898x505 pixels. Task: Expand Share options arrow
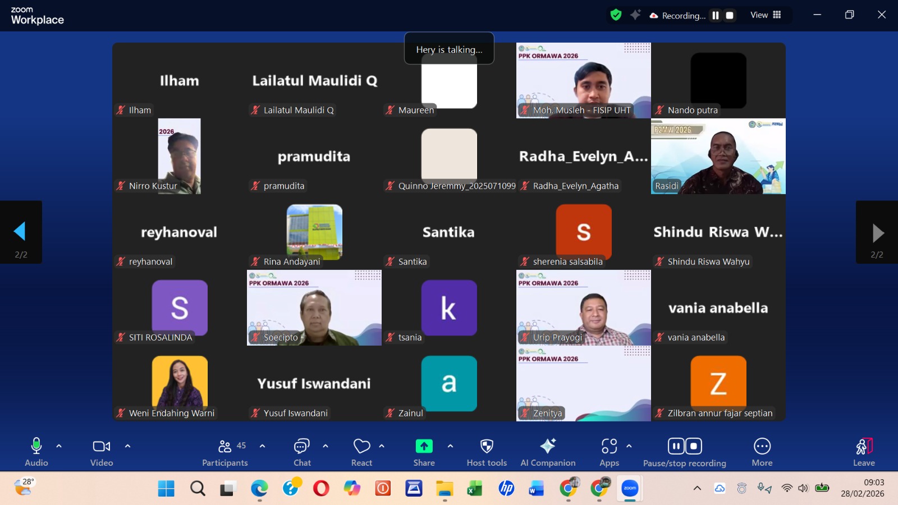[450, 446]
